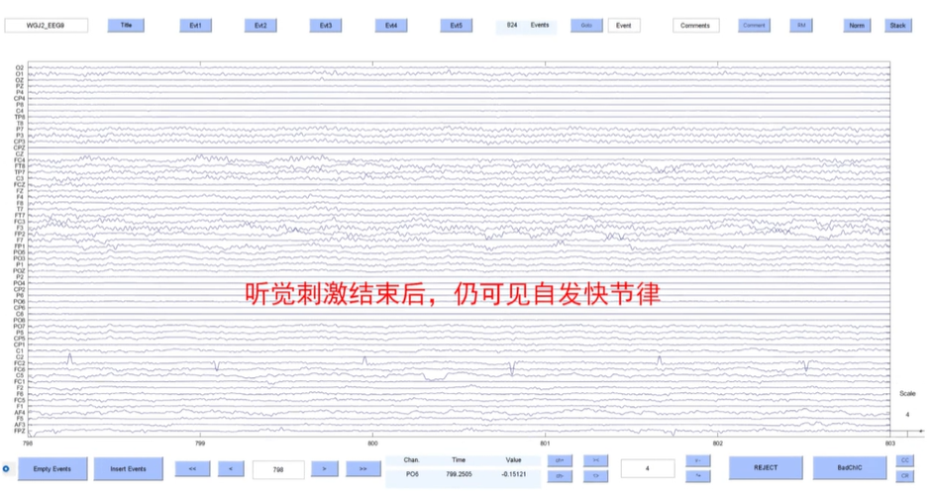Jump forward with >> button

pos(362,468)
